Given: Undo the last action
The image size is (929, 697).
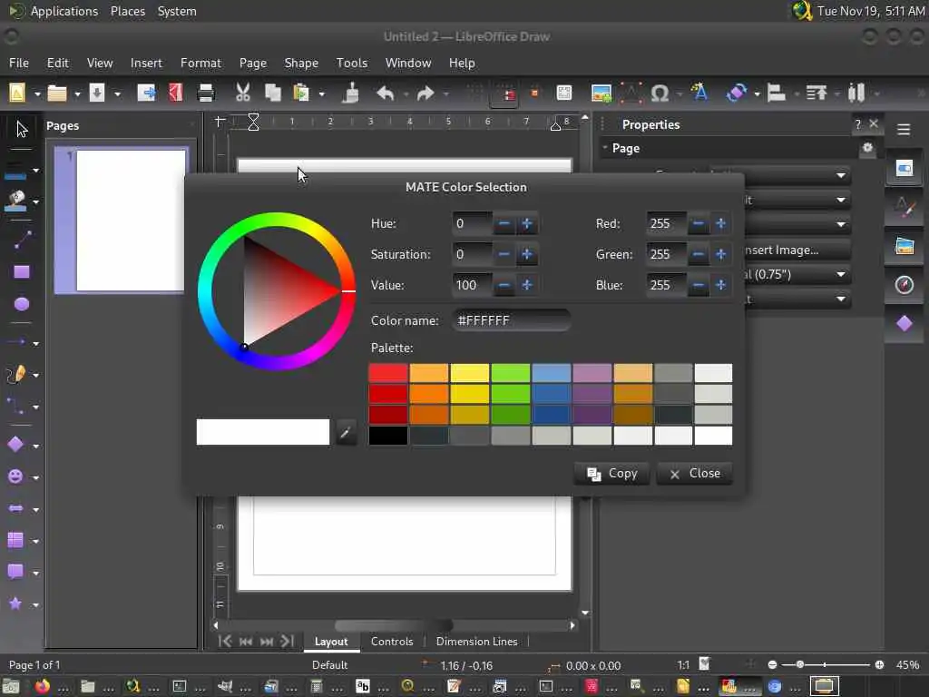Looking at the screenshot, I should point(386,93).
